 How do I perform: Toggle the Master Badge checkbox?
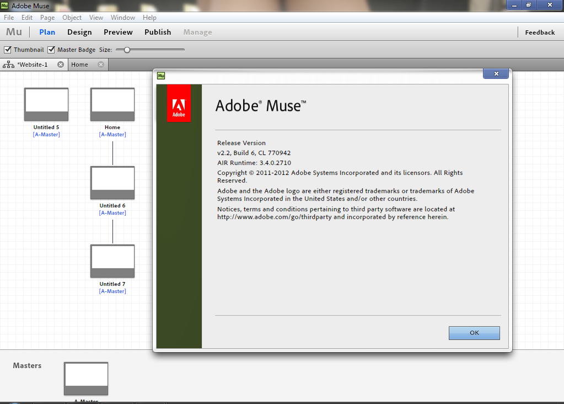coord(51,50)
